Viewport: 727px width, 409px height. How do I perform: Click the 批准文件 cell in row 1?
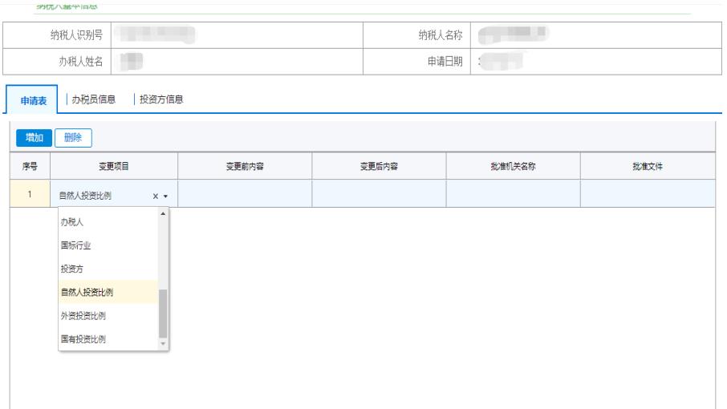tap(647, 194)
